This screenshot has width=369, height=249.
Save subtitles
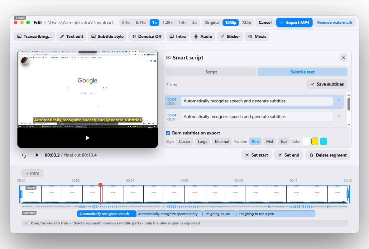(327, 84)
